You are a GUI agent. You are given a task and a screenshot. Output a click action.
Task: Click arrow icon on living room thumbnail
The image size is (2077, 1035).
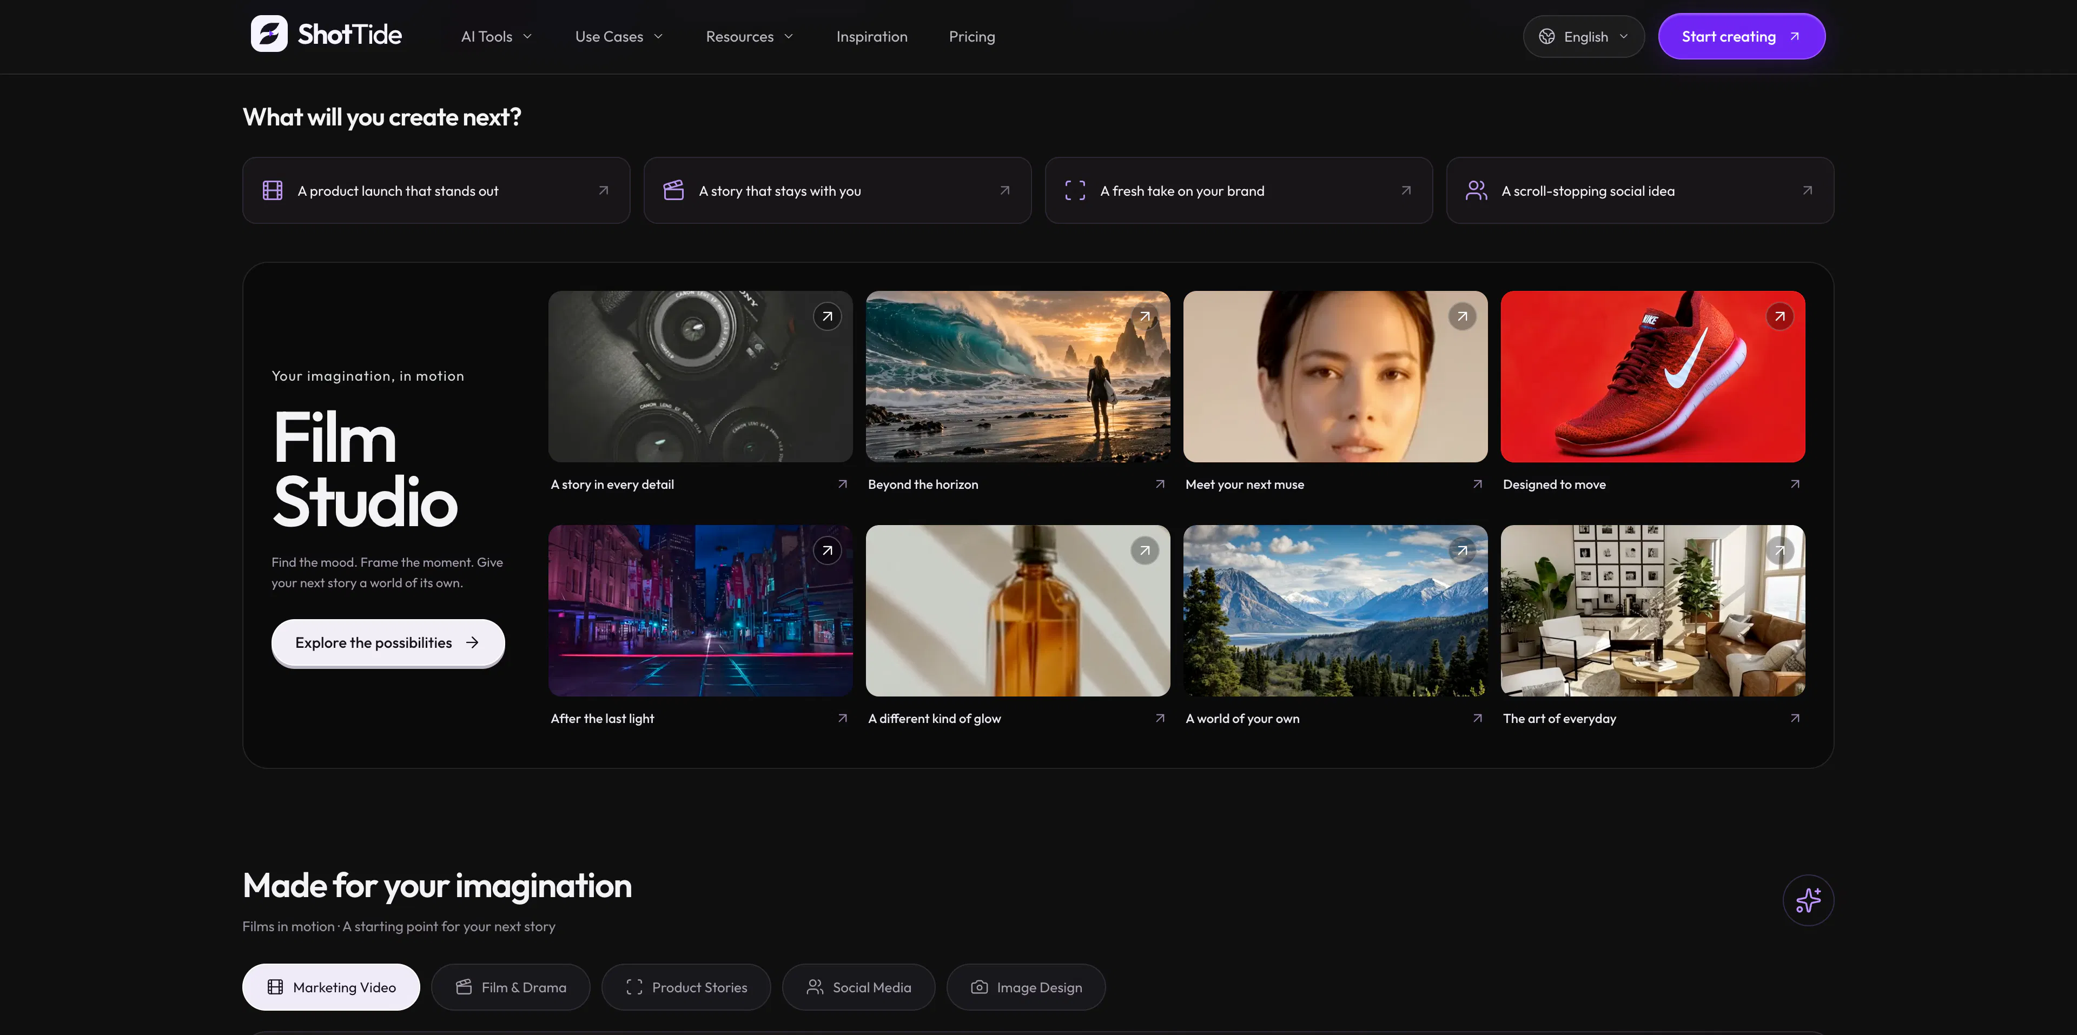point(1780,550)
